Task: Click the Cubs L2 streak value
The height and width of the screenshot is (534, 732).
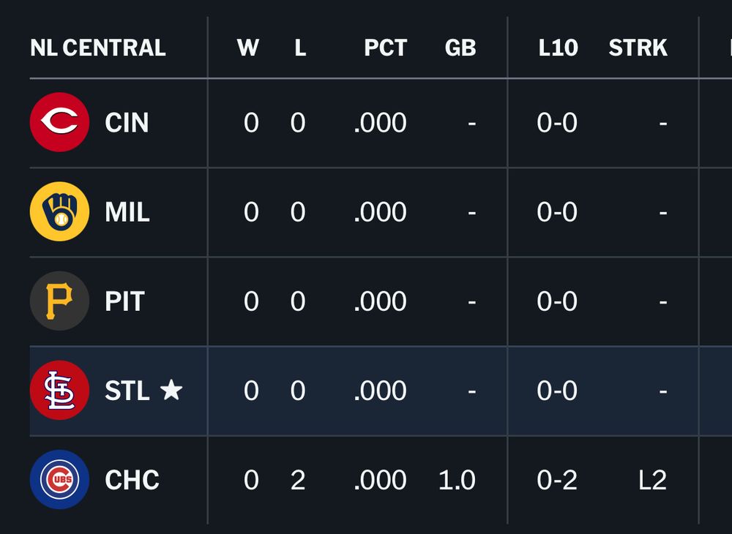Action: 651,480
